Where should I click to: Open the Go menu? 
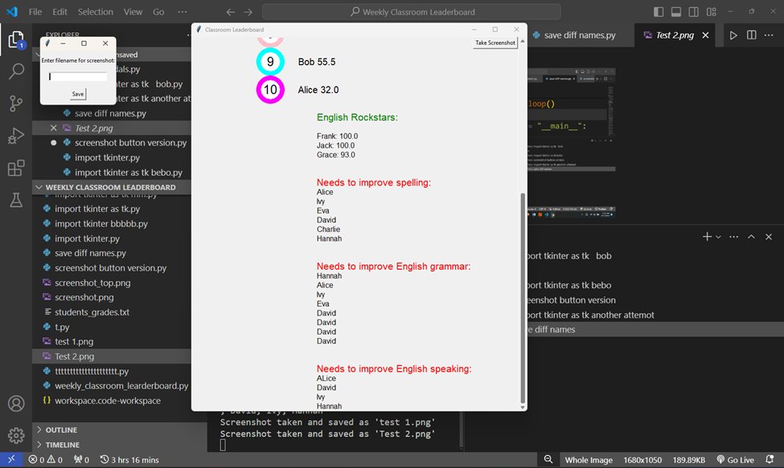[158, 11]
